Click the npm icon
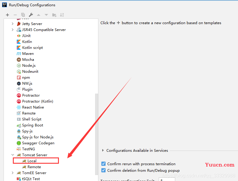238x181 pixels. [x=19, y=78]
